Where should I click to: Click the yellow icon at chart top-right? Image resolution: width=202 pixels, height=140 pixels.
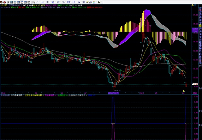(193, 5)
